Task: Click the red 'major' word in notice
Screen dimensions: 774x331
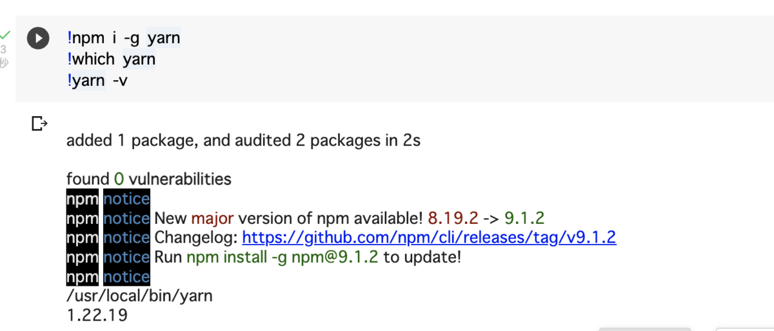Action: click(212, 218)
